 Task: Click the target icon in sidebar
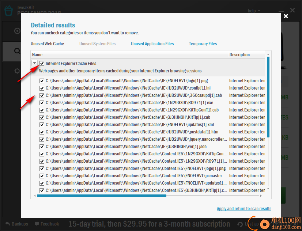click(x=17, y=31)
